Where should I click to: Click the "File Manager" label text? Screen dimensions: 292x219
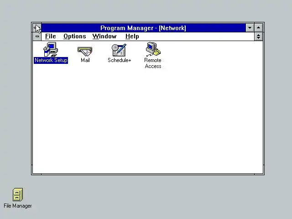[x=18, y=206]
